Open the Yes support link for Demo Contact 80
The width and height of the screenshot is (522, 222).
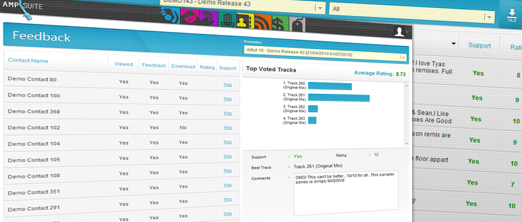(227, 85)
